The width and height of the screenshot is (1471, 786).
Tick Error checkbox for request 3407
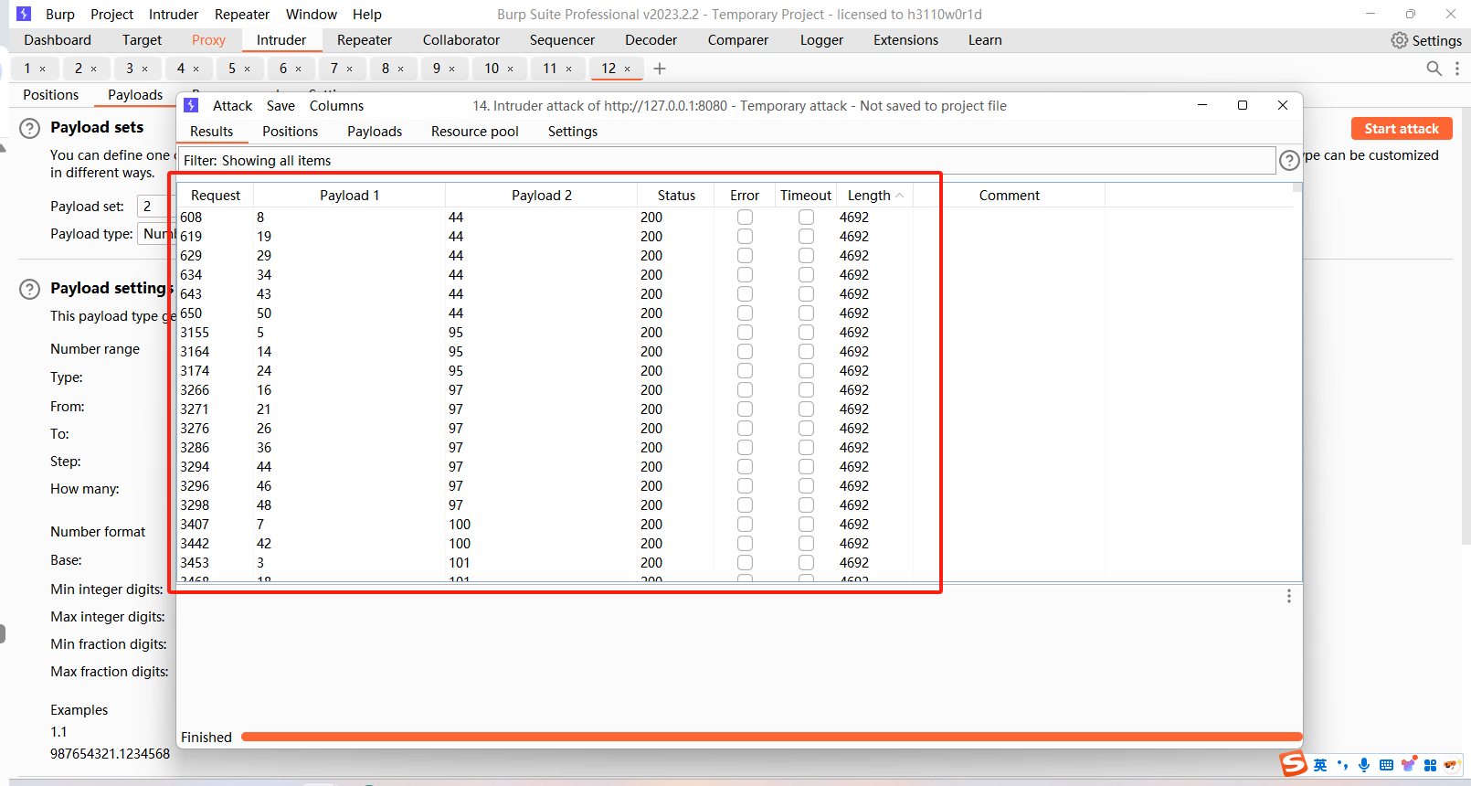pos(745,525)
